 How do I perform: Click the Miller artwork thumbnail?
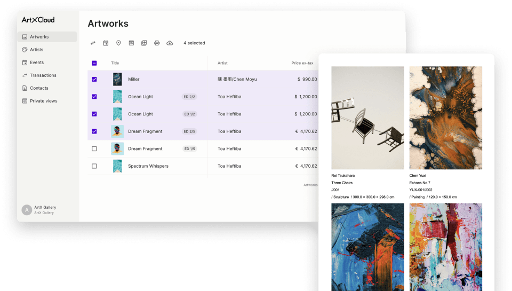click(117, 79)
